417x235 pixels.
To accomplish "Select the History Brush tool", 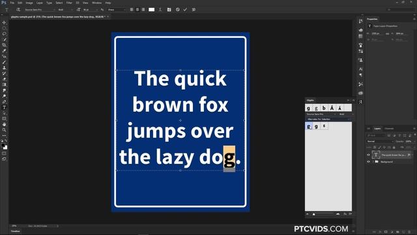I will coord(4,73).
